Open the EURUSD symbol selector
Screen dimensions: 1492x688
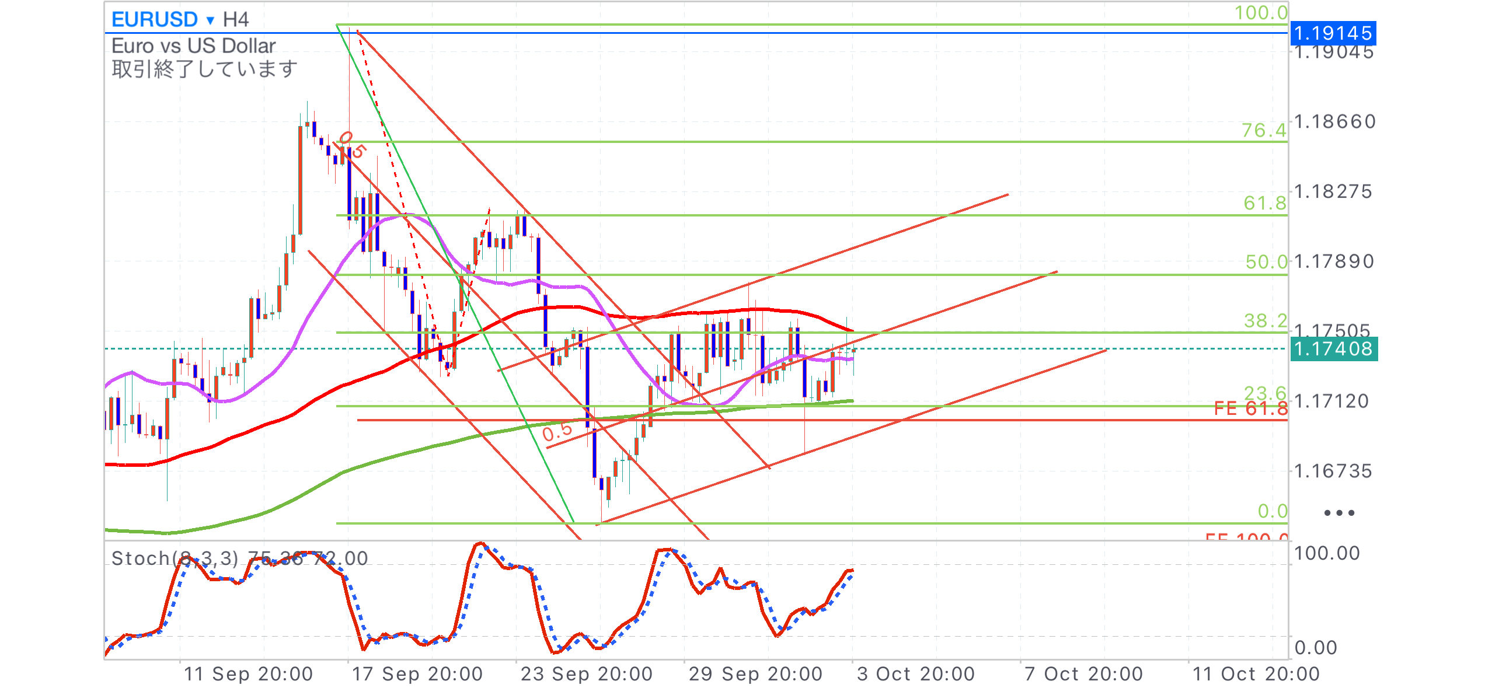click(x=154, y=19)
